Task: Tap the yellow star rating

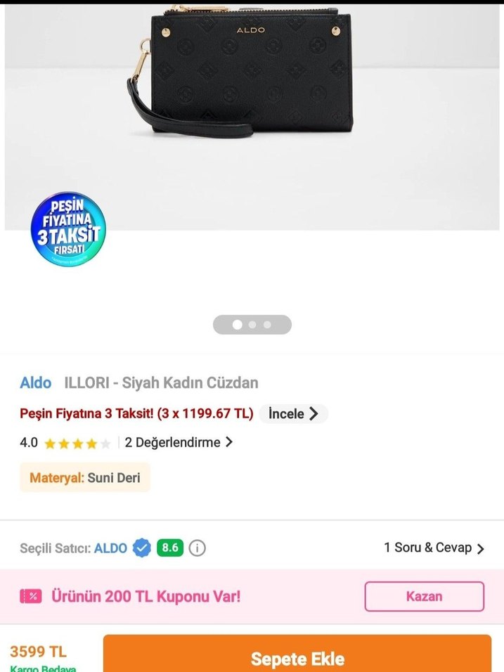Action: tap(77, 443)
